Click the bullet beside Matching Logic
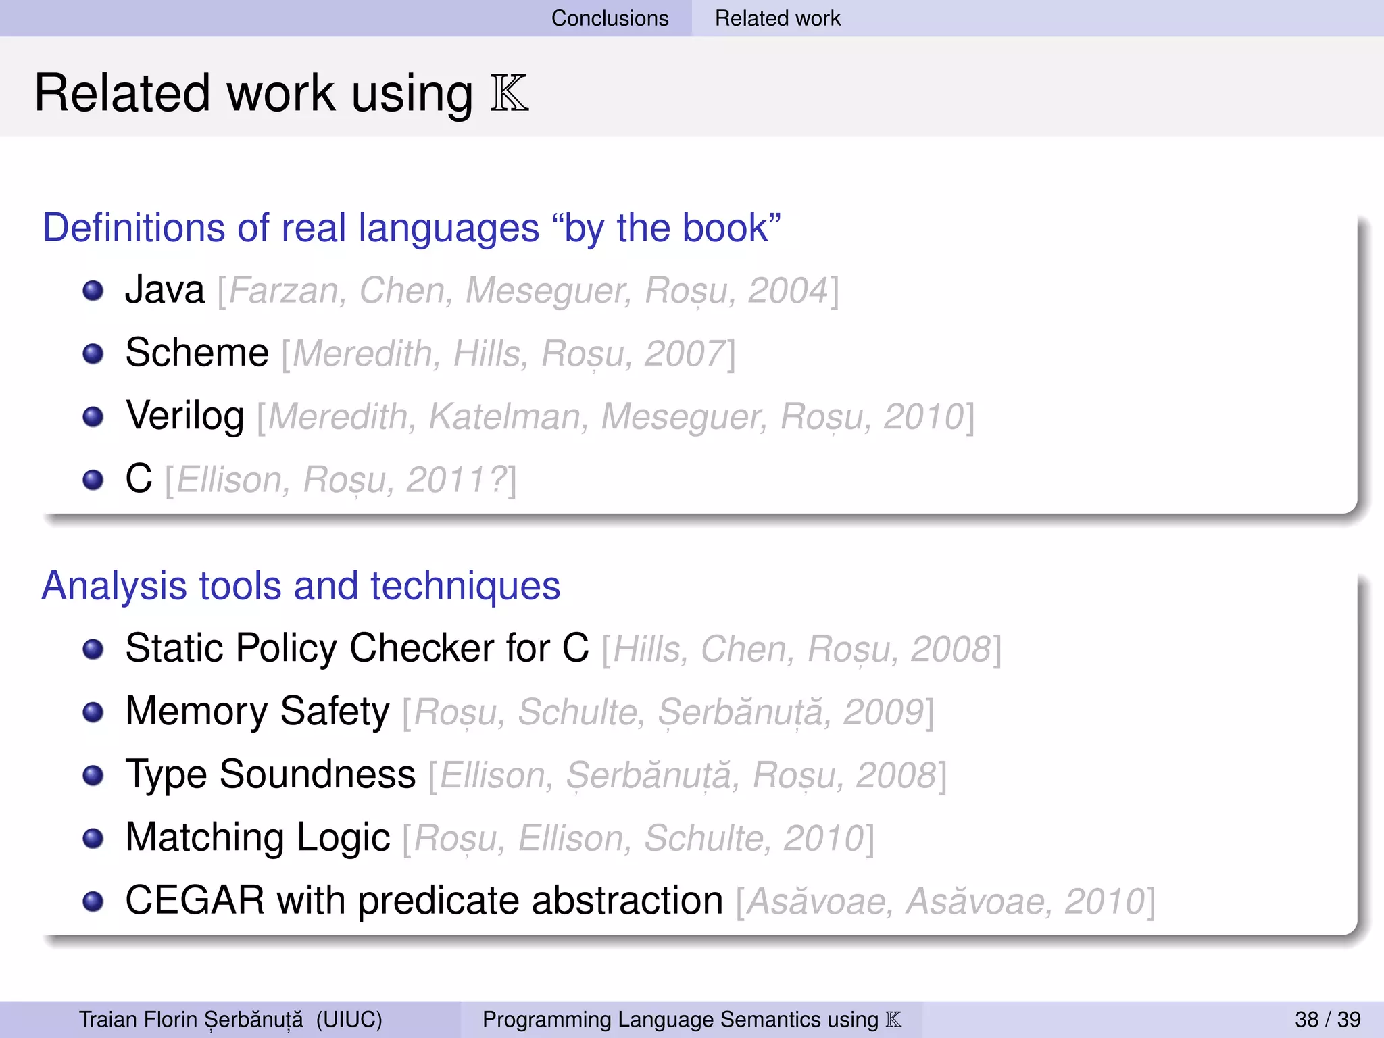This screenshot has width=1384, height=1038. pyautogui.click(x=93, y=839)
